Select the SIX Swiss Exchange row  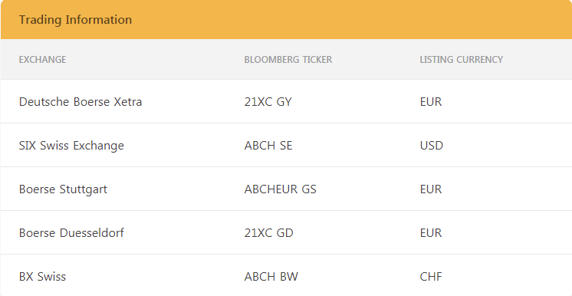click(x=286, y=145)
